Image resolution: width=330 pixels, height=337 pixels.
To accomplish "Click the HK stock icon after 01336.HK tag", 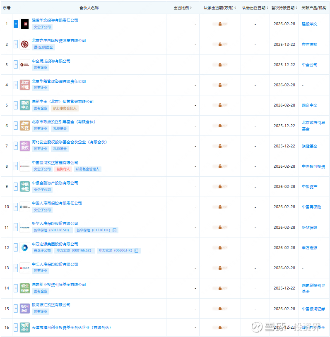I will (x=114, y=230).
